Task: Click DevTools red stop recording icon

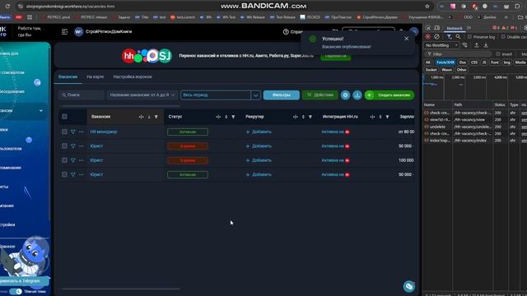Action: pos(428,36)
